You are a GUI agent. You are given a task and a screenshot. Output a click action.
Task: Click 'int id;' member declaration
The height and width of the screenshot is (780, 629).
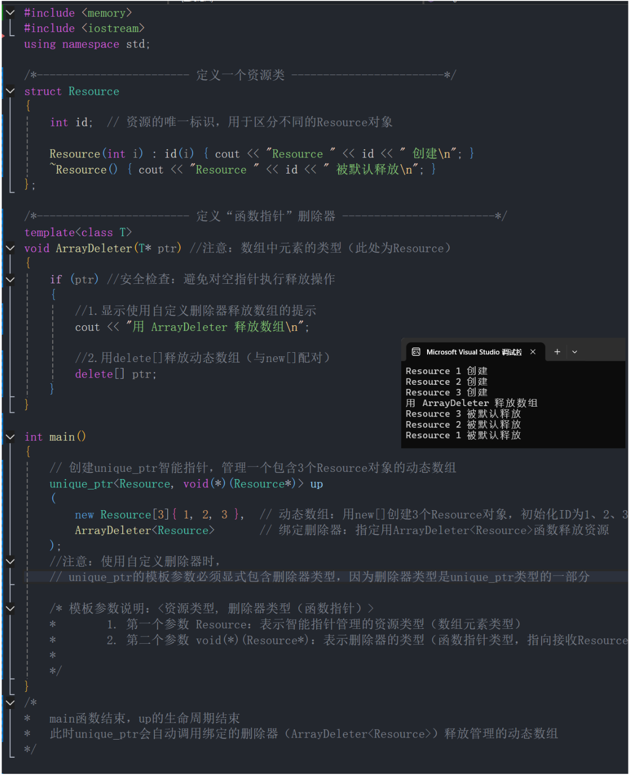pyautogui.click(x=71, y=122)
